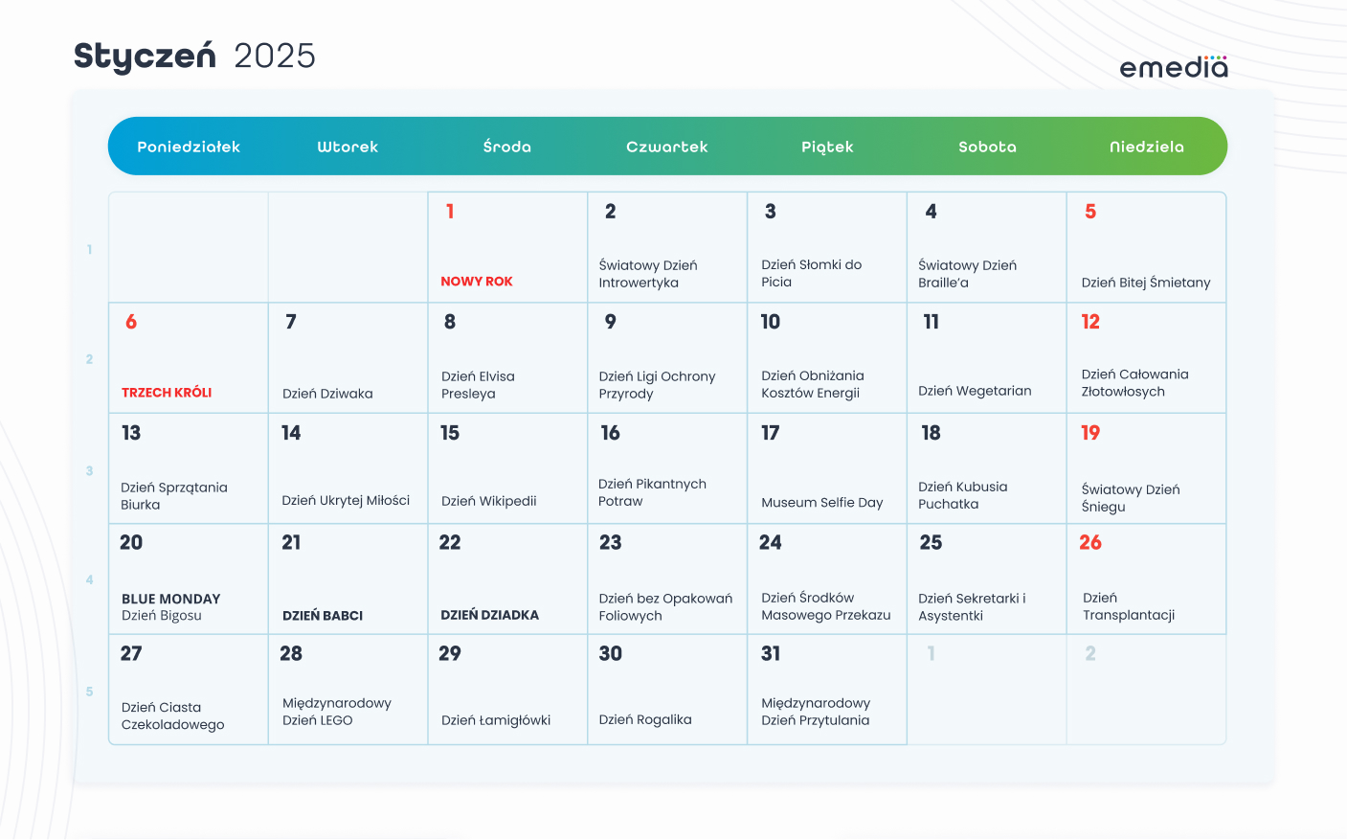Image resolution: width=1347 pixels, height=840 pixels.
Task: Open Dzień Rogalika on the 30th
Action: point(645,719)
